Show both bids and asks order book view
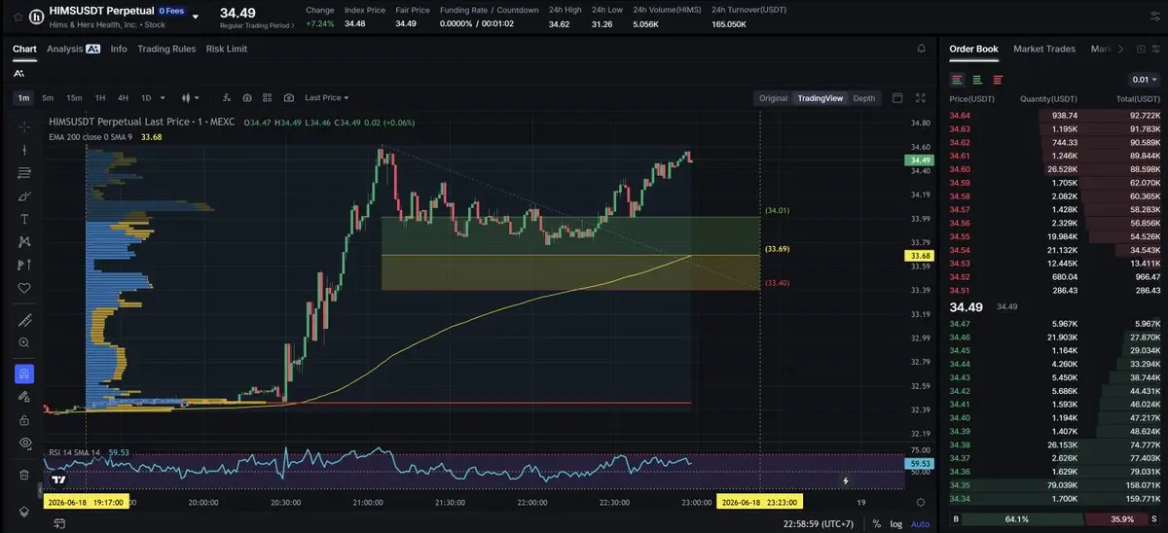The height and width of the screenshot is (533, 1168). (958, 80)
